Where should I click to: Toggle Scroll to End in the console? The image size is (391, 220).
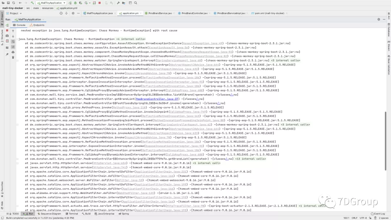tap(13, 47)
